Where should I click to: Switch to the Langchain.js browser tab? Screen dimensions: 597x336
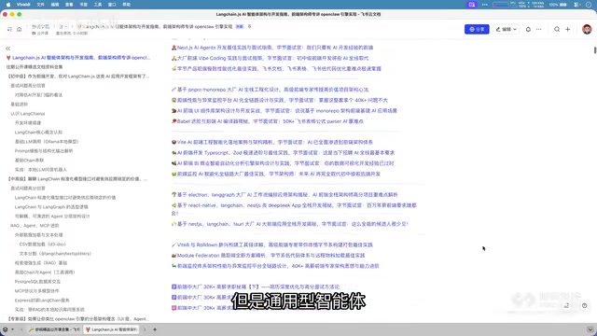[x=111, y=329]
